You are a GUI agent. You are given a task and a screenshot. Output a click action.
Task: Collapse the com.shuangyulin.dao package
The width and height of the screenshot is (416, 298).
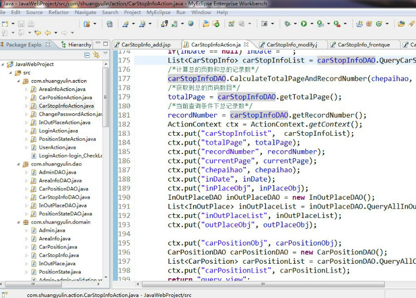[18, 164]
